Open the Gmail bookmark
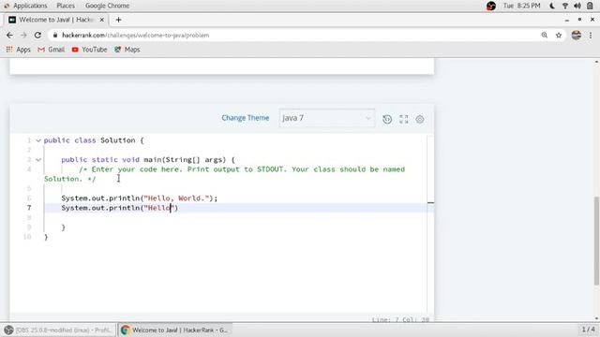 click(51, 50)
